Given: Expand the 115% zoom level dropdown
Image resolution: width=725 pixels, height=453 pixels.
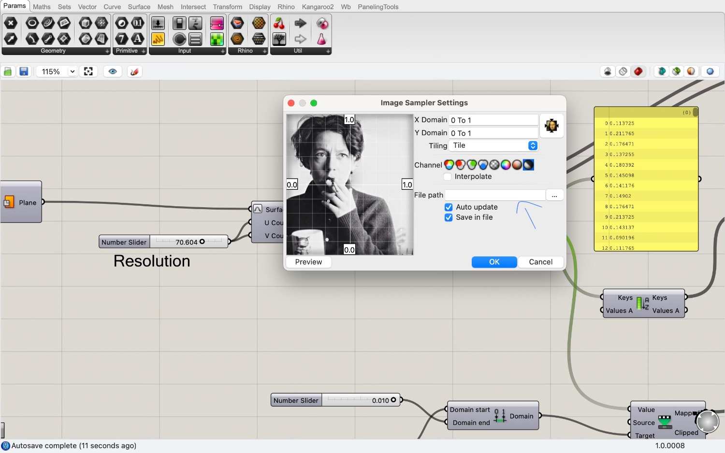Looking at the screenshot, I should 72,71.
